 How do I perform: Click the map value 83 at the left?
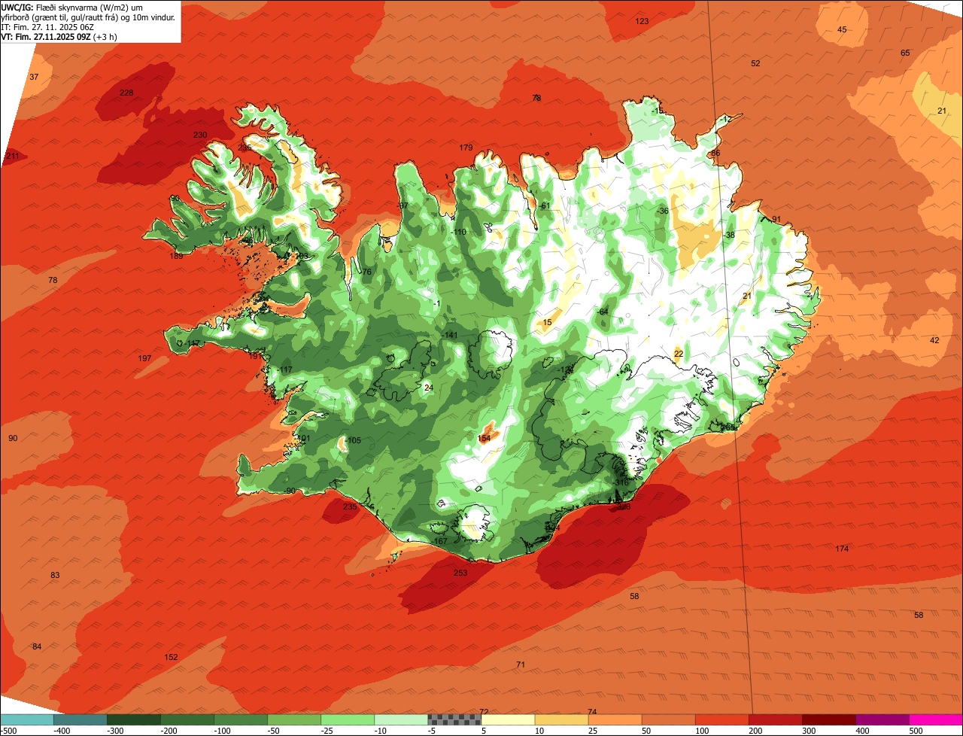pyautogui.click(x=55, y=575)
